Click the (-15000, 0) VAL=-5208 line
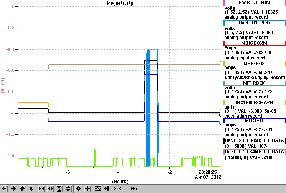 coord(248,158)
